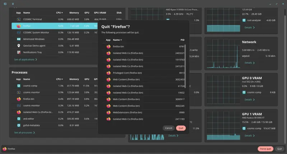Click the cosmic-comp icon in the GPU 0 VRAM card

[244, 92]
